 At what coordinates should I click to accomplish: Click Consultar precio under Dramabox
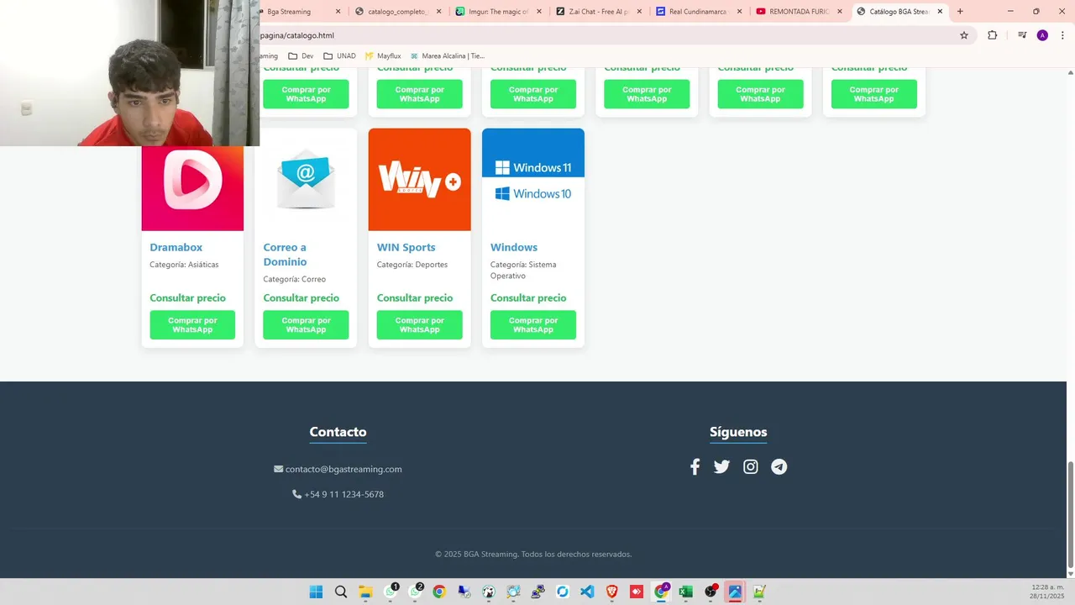pos(187,297)
